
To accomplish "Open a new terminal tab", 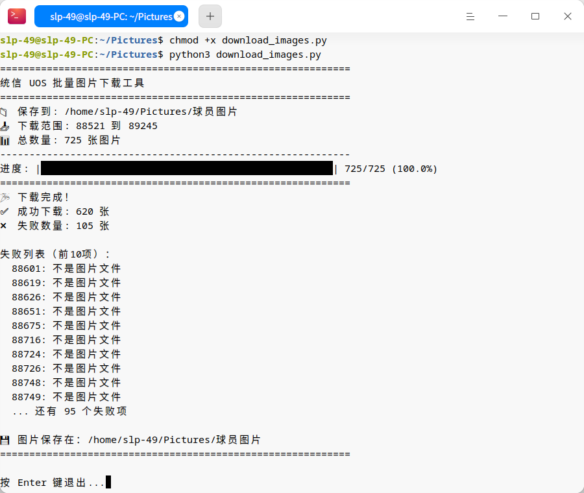I will 210,16.
